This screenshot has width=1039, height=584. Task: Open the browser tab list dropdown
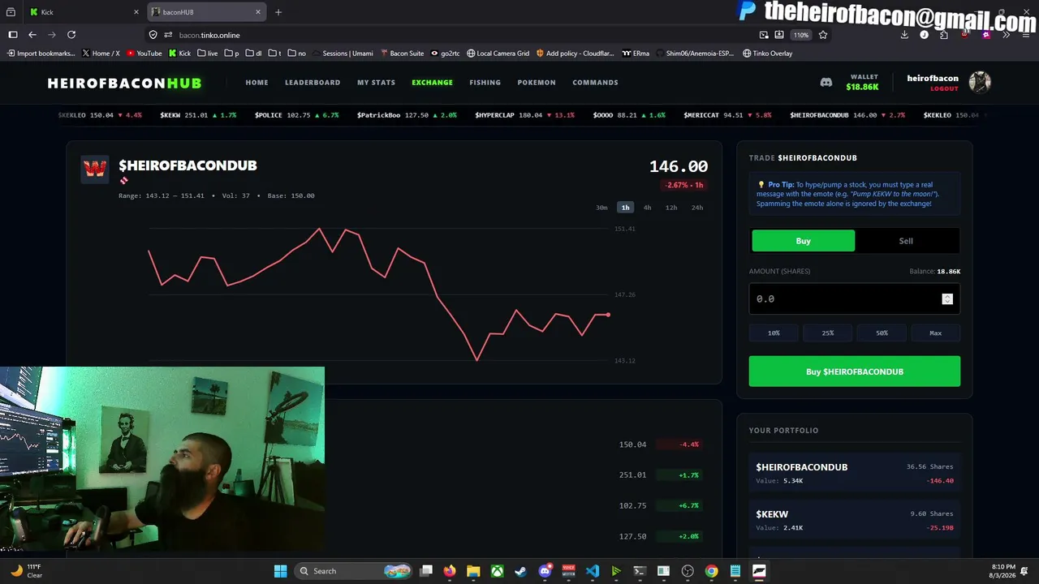pyautogui.click(x=11, y=12)
